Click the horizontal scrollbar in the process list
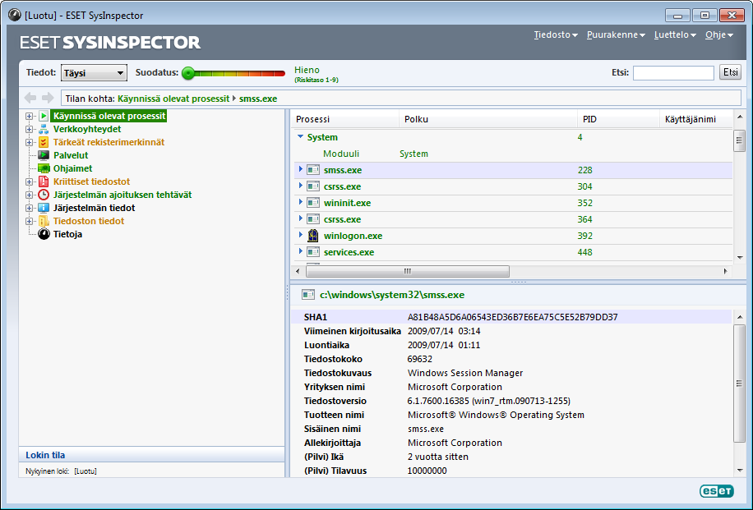 tap(407, 272)
